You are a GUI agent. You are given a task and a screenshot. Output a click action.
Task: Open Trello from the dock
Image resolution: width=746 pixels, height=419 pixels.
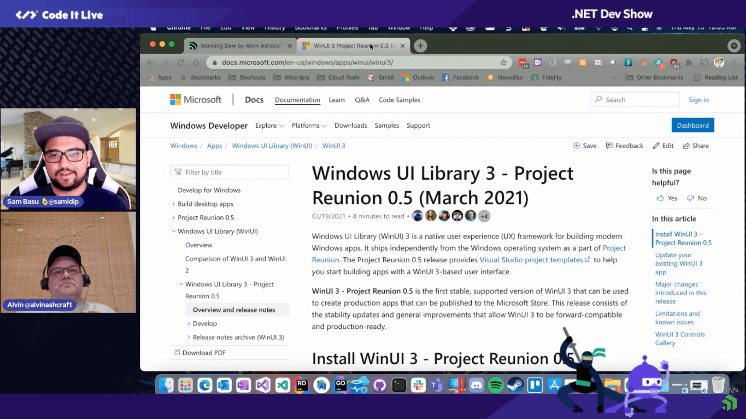point(535,385)
